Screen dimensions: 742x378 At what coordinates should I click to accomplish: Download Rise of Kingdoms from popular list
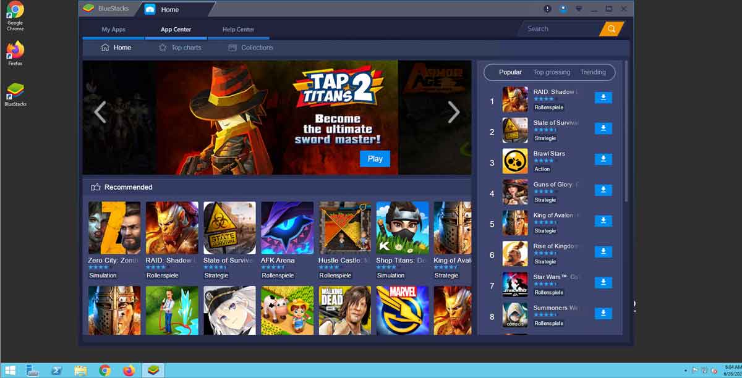[x=603, y=252]
